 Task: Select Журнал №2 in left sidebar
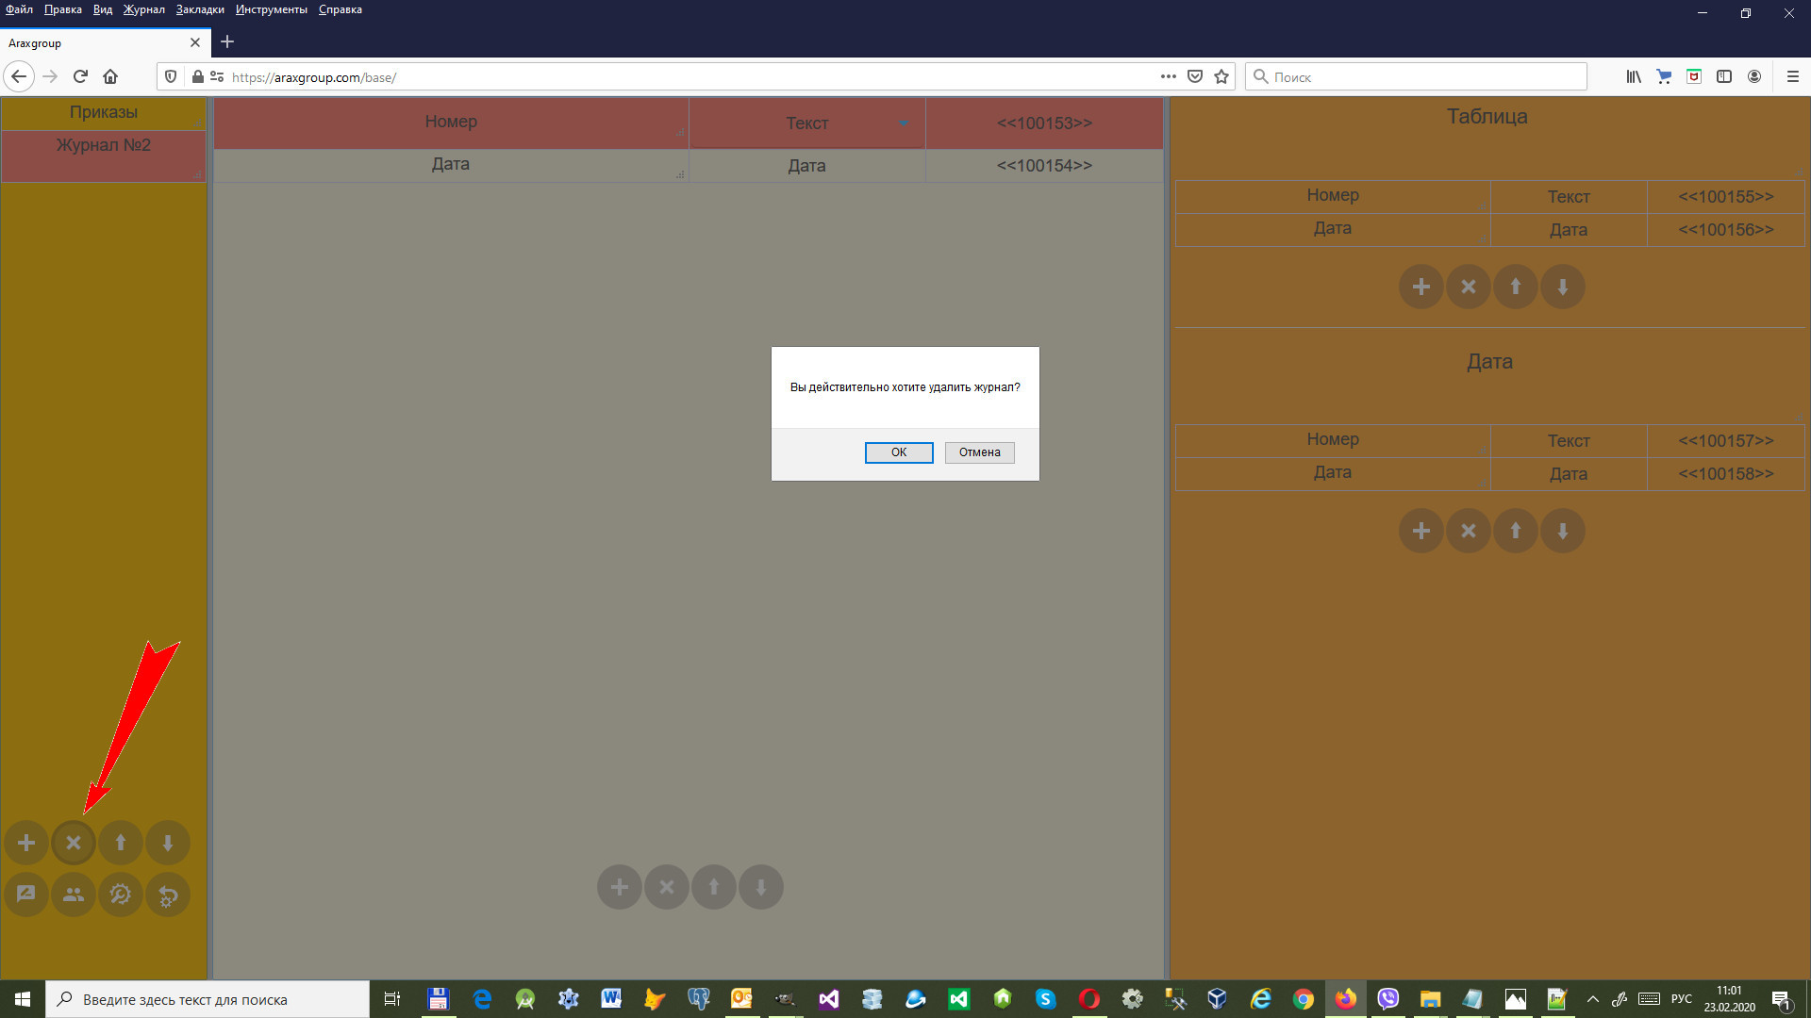pyautogui.click(x=104, y=145)
